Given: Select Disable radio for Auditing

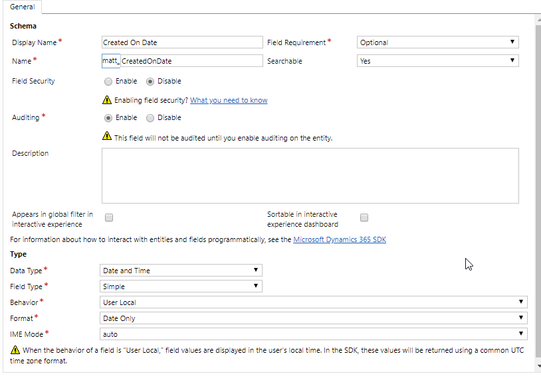Looking at the screenshot, I should (x=150, y=118).
